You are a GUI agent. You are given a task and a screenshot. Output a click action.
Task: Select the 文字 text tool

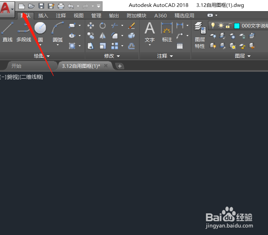[149, 32]
